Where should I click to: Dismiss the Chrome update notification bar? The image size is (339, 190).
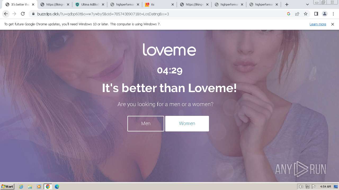pos(333,24)
